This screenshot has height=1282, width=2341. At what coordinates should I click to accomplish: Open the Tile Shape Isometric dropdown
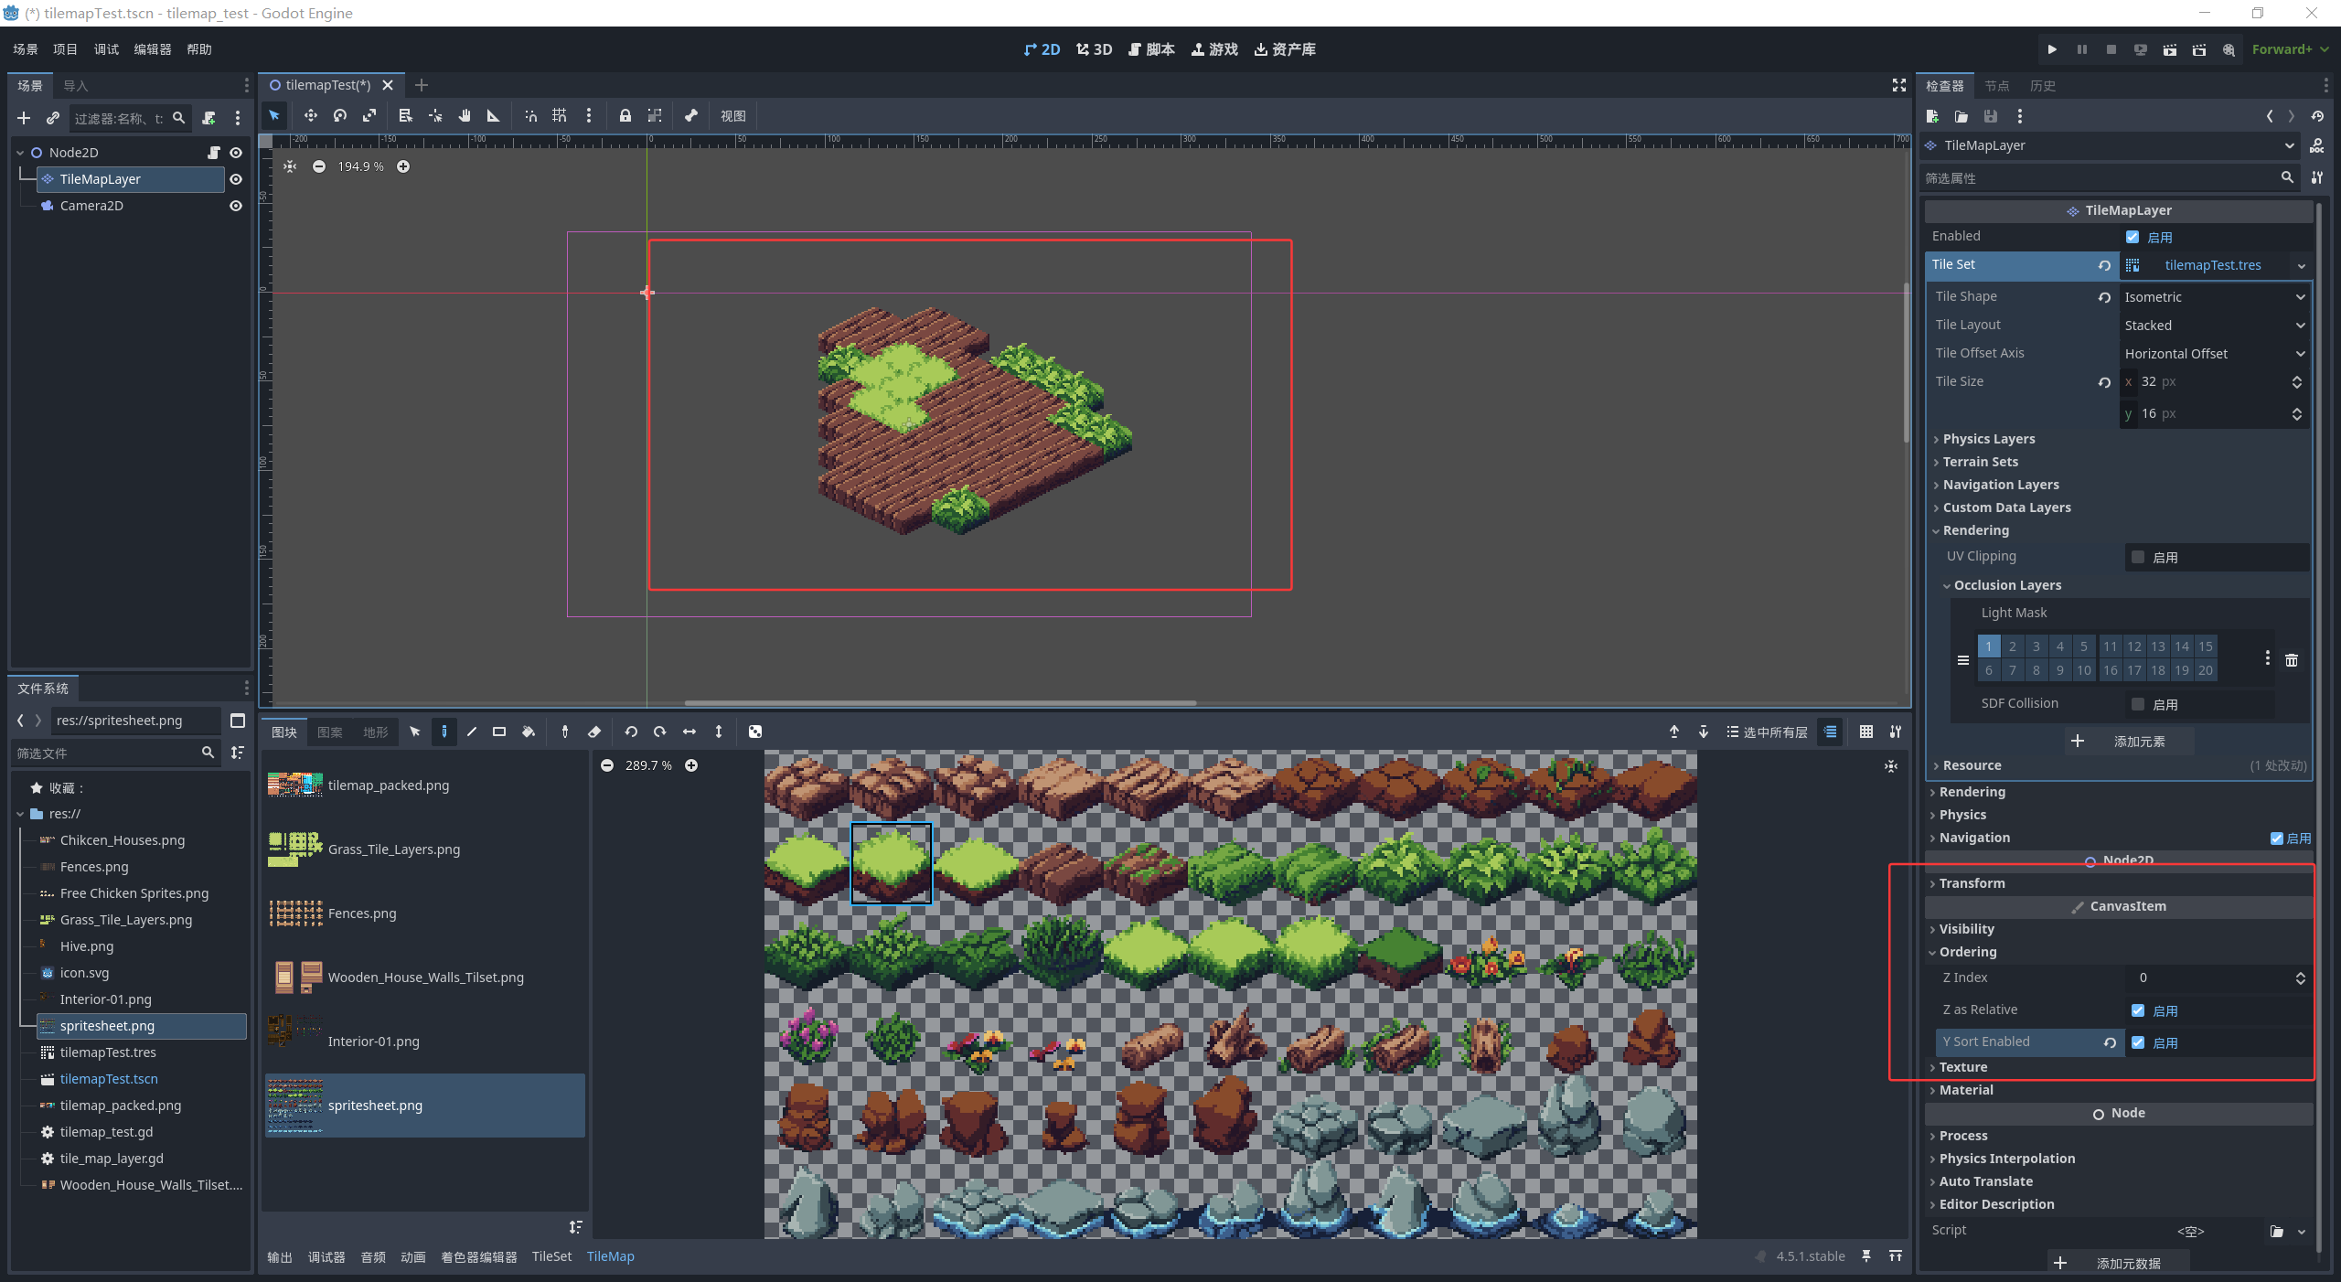coord(2213,297)
